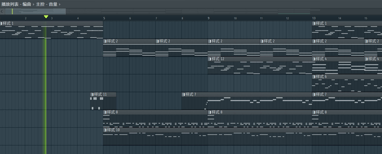Viewport: 382px width, 154px height.
Task: Jump to bar 2 on the ruler
Action: [26, 18]
